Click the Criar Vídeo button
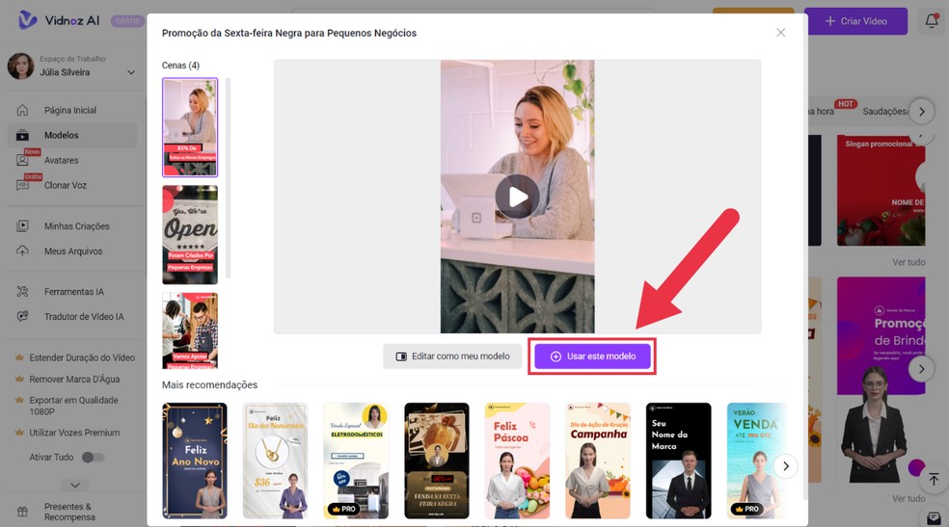Screen dimensions: 949x527 (855, 21)
